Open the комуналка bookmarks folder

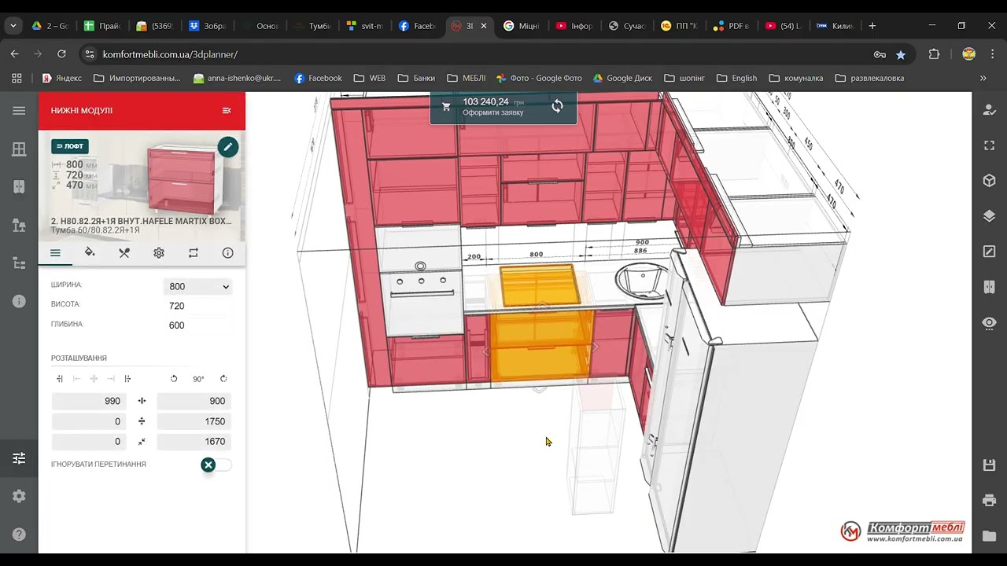(795, 79)
